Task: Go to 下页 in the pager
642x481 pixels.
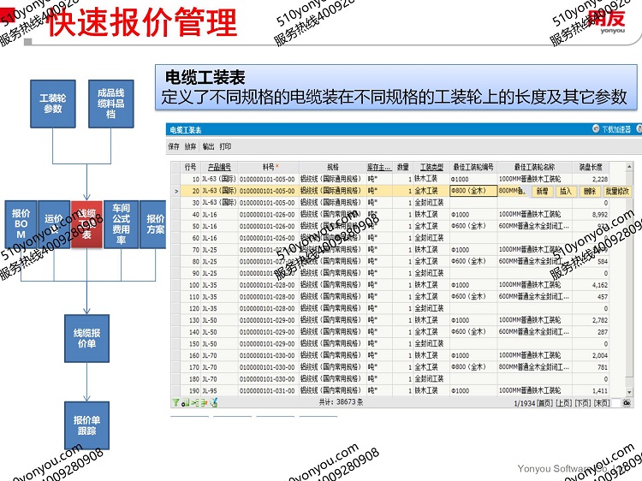Action: [584, 402]
